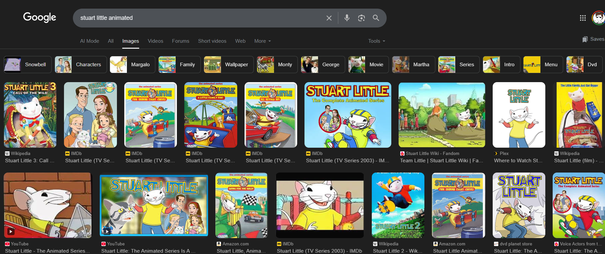This screenshot has width=605, height=254.
Task: Expand the More dropdown menu
Action: point(262,41)
